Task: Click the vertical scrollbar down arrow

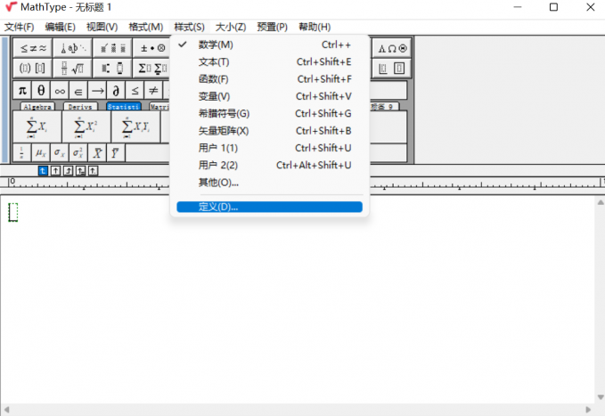Action: [601, 397]
